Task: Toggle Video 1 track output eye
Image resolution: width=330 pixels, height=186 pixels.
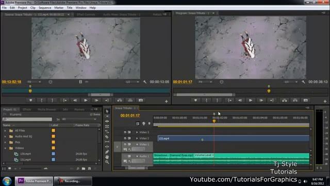Action: (x=125, y=145)
